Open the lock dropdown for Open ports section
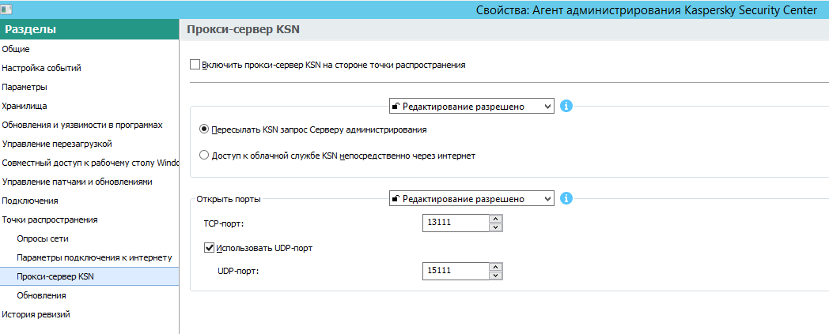The height and width of the screenshot is (334, 829). click(471, 199)
